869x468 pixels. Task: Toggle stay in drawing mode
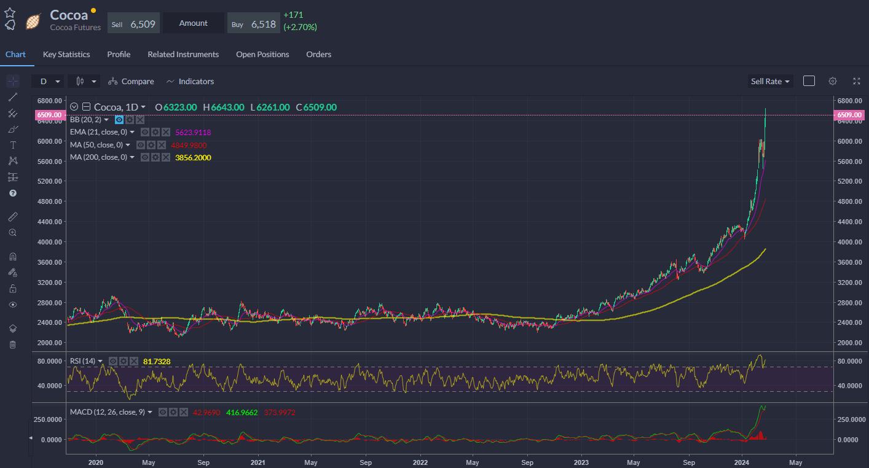click(x=13, y=273)
